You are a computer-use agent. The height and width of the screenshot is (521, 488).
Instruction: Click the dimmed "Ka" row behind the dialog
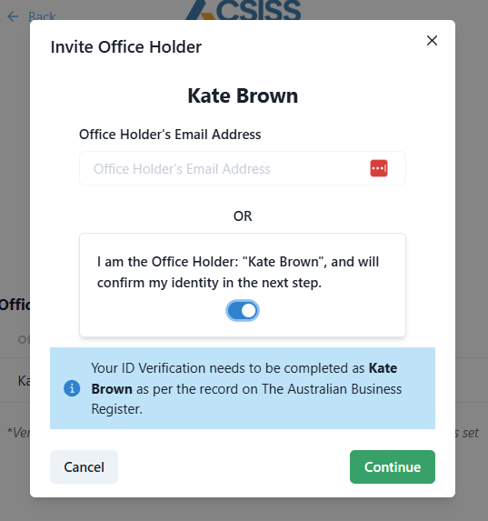(24, 380)
